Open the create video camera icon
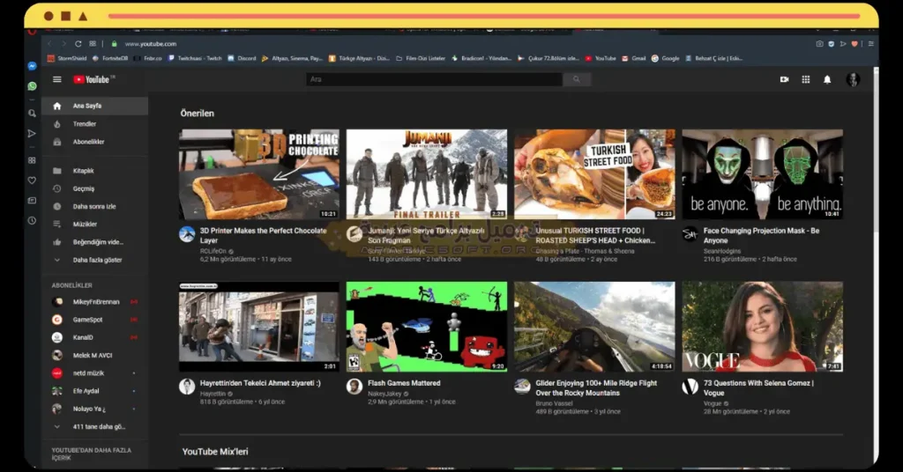903x472 pixels. (784, 79)
